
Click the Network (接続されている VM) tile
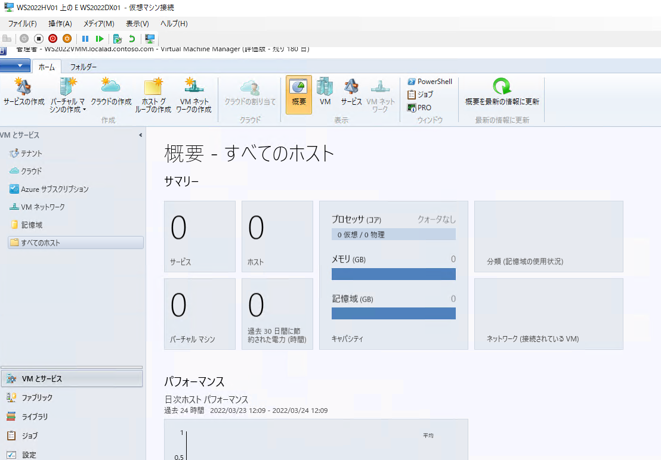click(548, 313)
